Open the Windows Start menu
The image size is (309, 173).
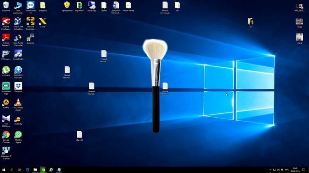click(x=4, y=170)
